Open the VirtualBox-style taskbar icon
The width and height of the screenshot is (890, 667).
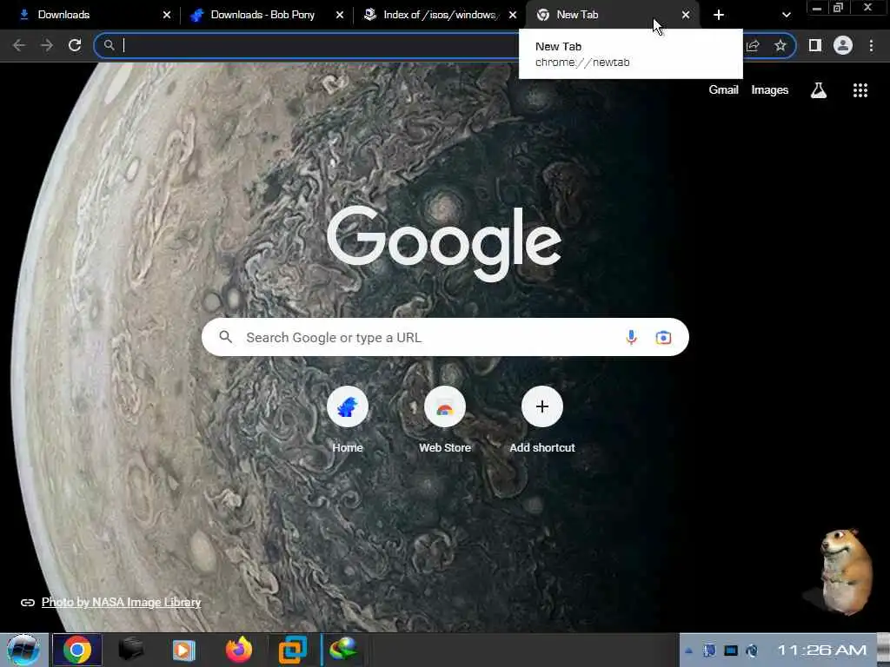pos(293,650)
